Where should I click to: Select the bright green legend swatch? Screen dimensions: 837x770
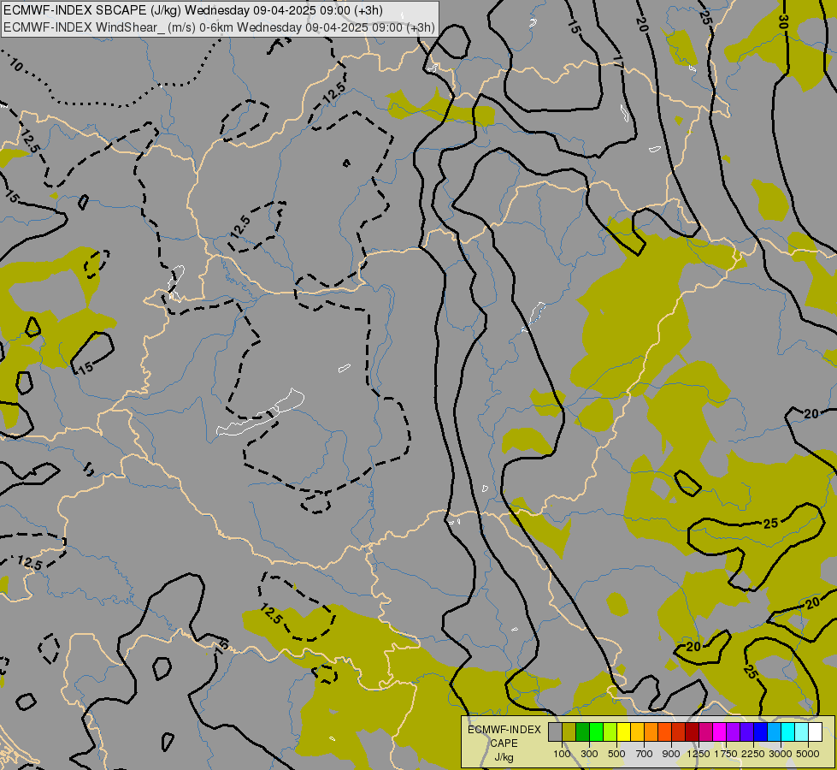pyautogui.click(x=596, y=732)
